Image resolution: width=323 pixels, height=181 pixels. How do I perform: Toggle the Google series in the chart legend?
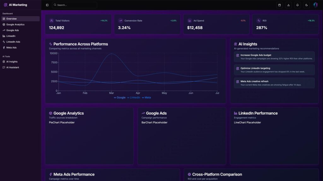[120, 97]
